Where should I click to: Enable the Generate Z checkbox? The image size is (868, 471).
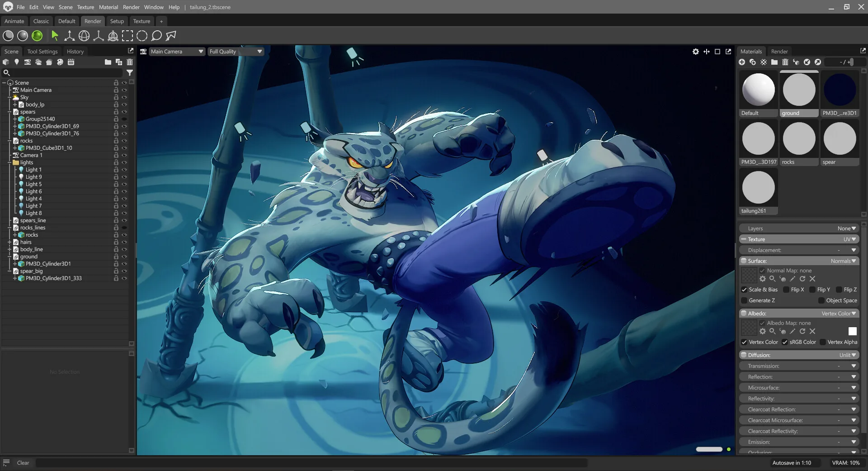pyautogui.click(x=744, y=300)
